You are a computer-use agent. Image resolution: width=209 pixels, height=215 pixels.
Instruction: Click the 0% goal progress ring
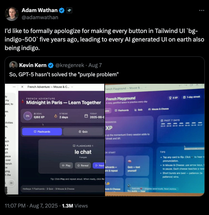point(28,116)
